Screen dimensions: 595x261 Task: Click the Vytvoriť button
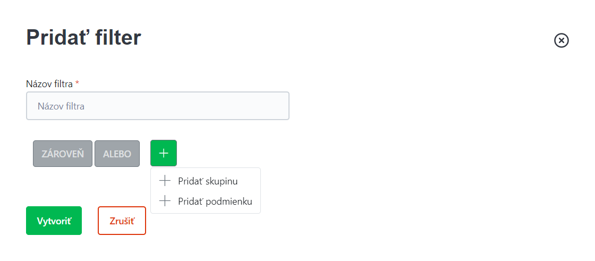[54, 221]
